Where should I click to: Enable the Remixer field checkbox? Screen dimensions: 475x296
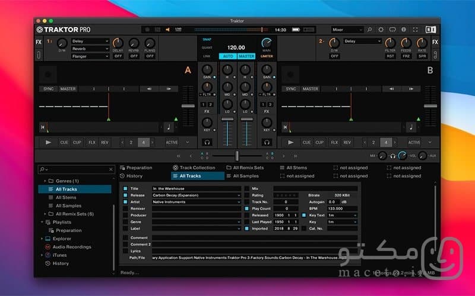pyautogui.click(x=125, y=208)
